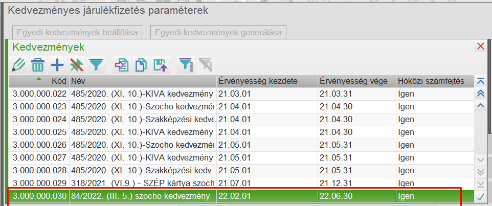Click the pencil edit icon

[18, 65]
